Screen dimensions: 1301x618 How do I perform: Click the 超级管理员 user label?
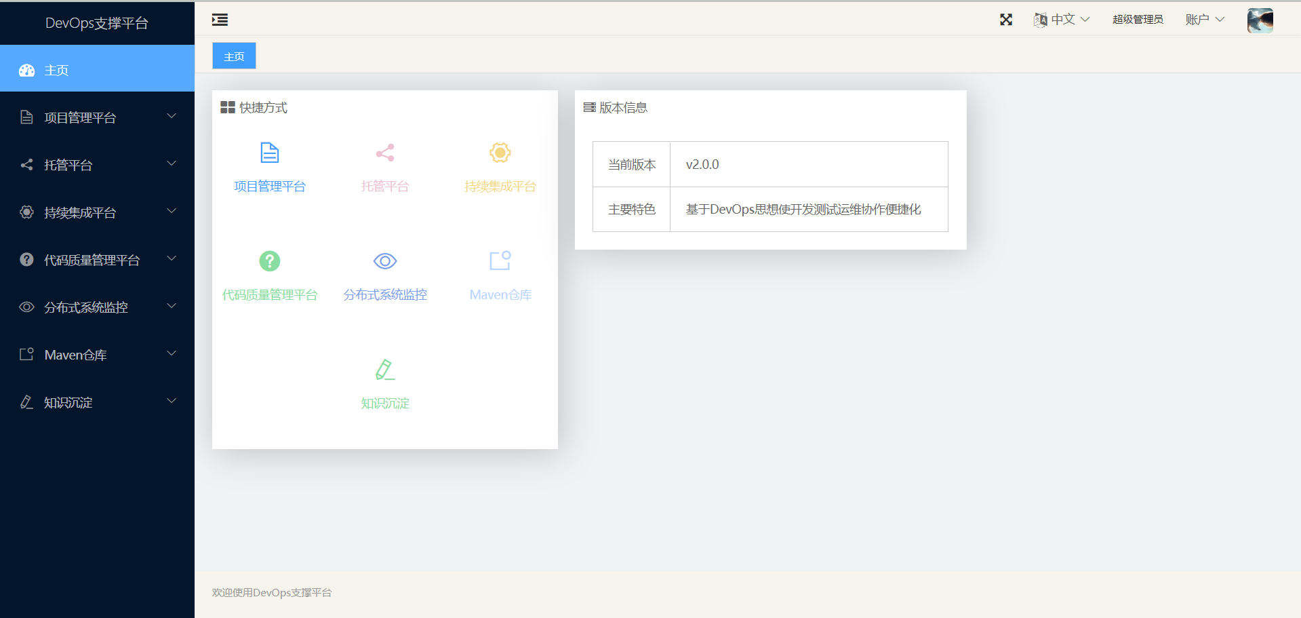pyautogui.click(x=1137, y=20)
